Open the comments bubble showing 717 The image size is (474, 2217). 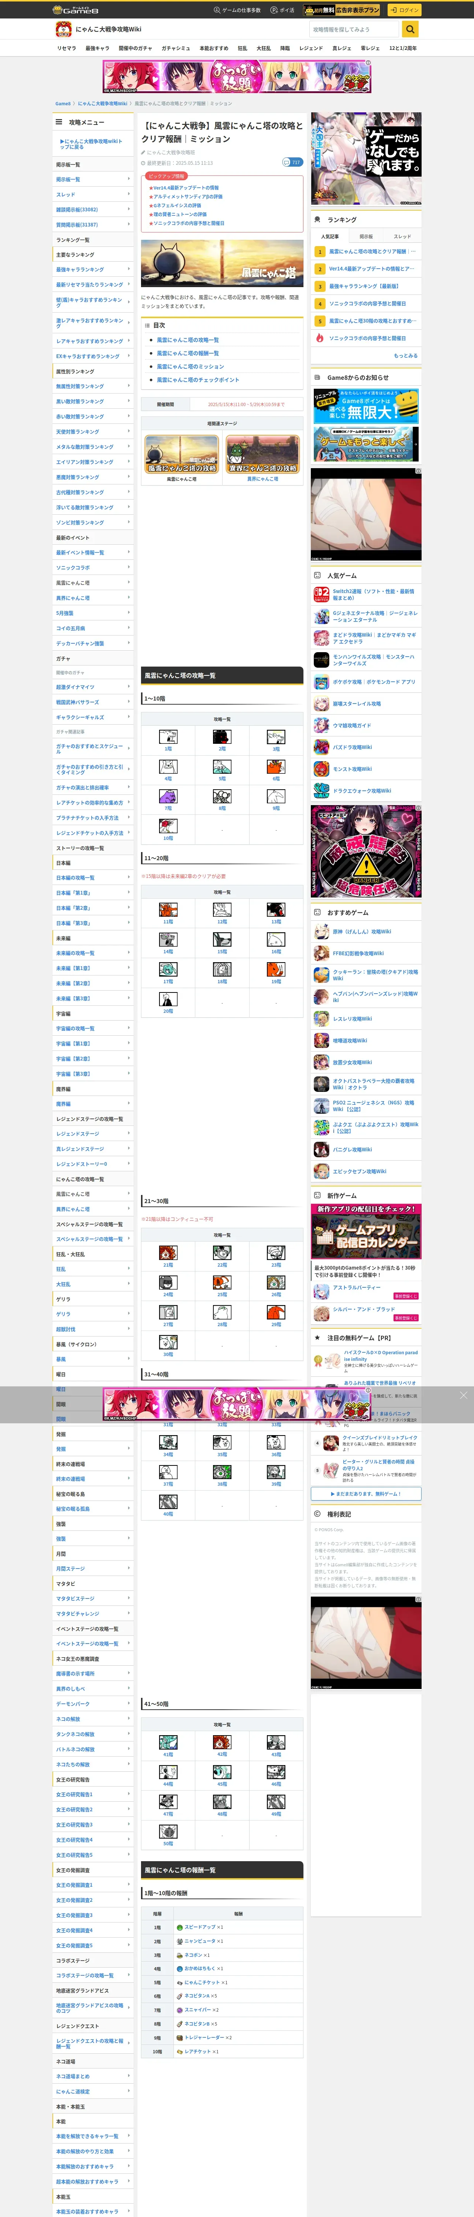click(x=292, y=162)
